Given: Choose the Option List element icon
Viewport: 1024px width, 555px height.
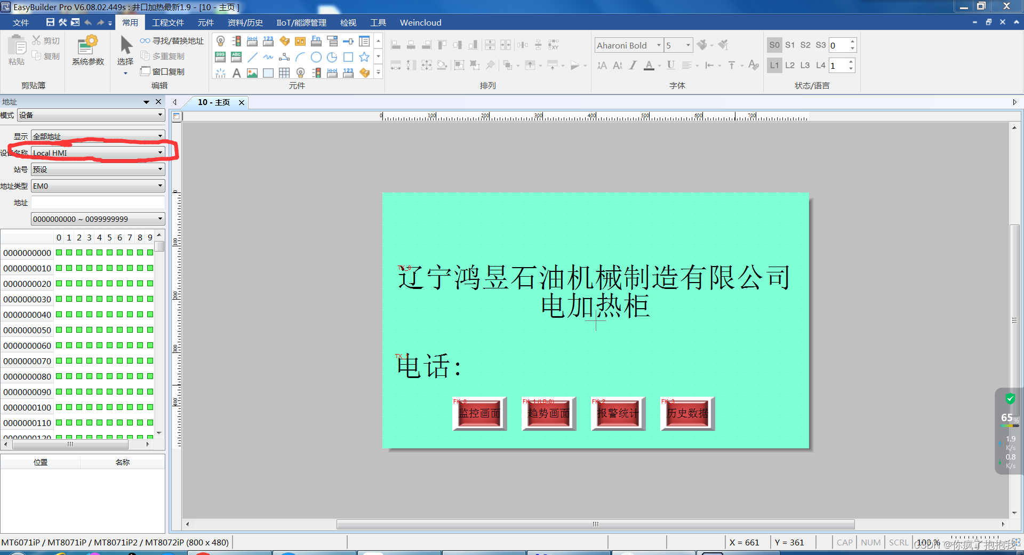Looking at the screenshot, I should point(364,41).
